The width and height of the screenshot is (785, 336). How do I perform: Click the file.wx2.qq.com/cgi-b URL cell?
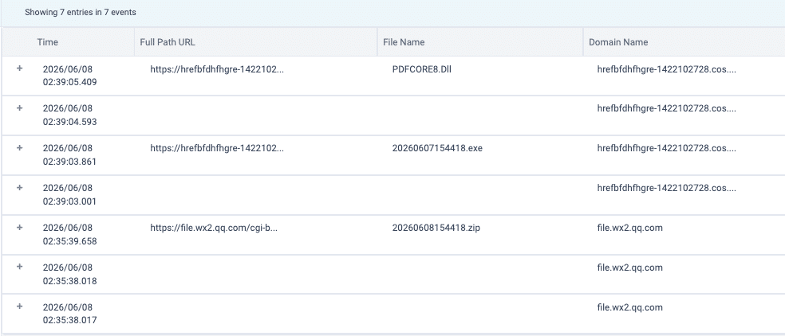[214, 228]
